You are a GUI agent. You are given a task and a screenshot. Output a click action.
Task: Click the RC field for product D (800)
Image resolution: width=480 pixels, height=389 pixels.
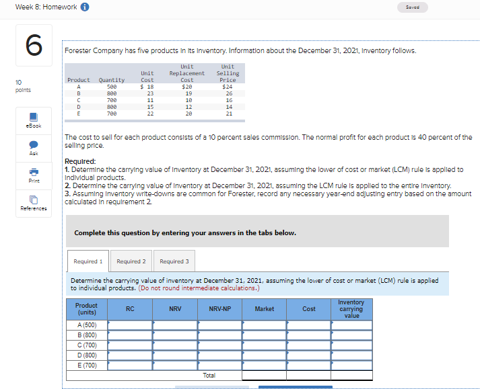coord(130,355)
